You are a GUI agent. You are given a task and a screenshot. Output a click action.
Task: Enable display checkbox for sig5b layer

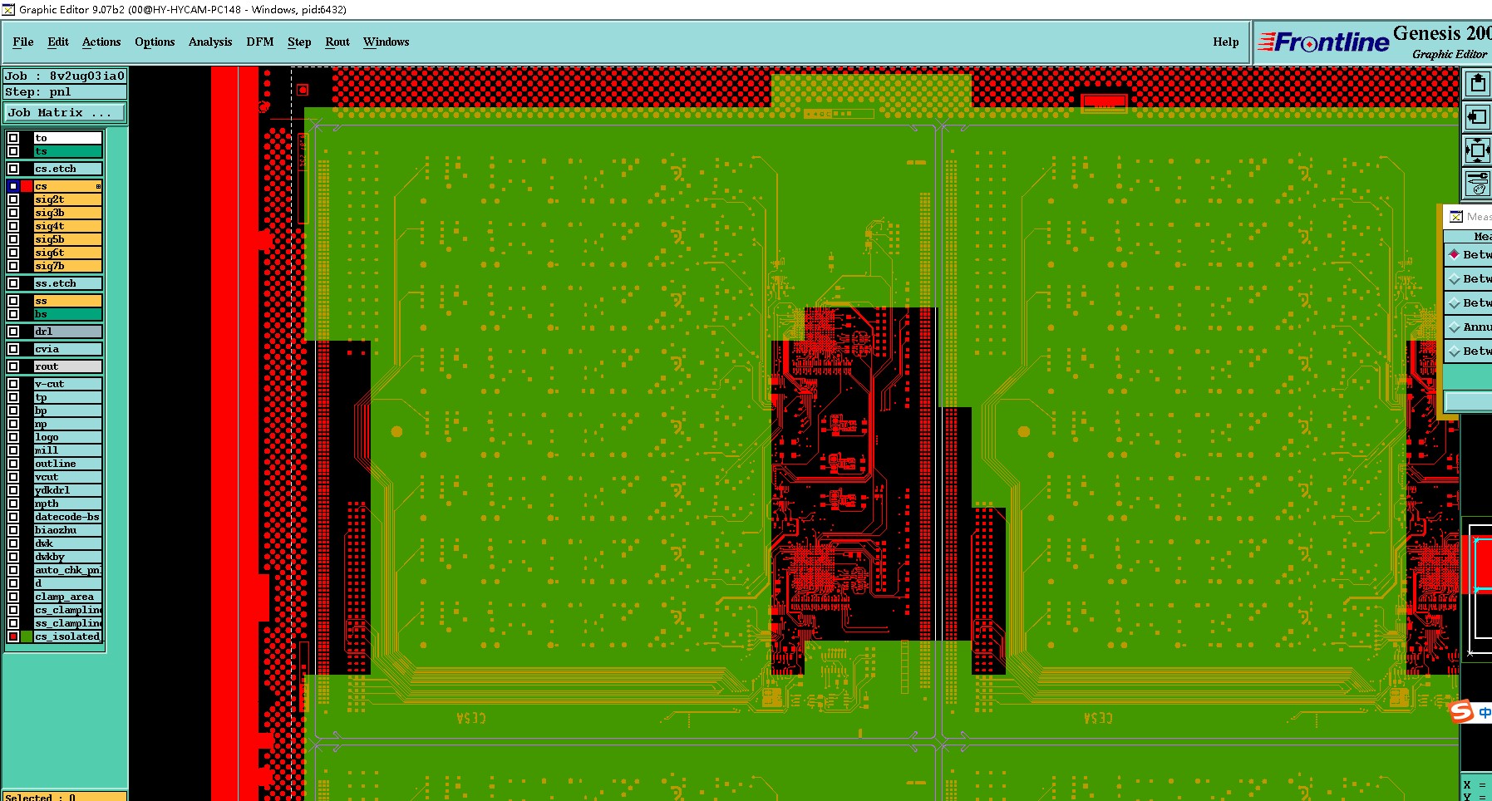click(13, 239)
